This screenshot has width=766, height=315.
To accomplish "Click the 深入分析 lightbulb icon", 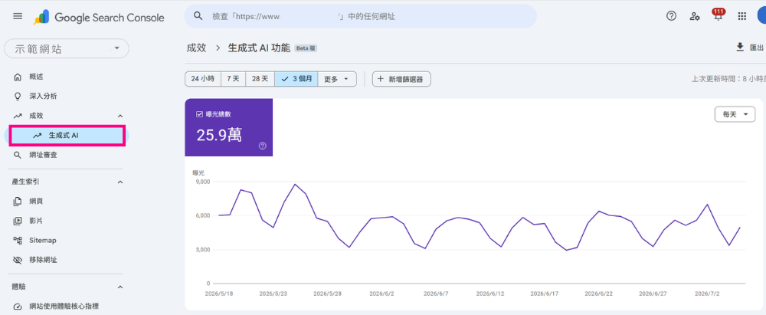I will 18,96.
